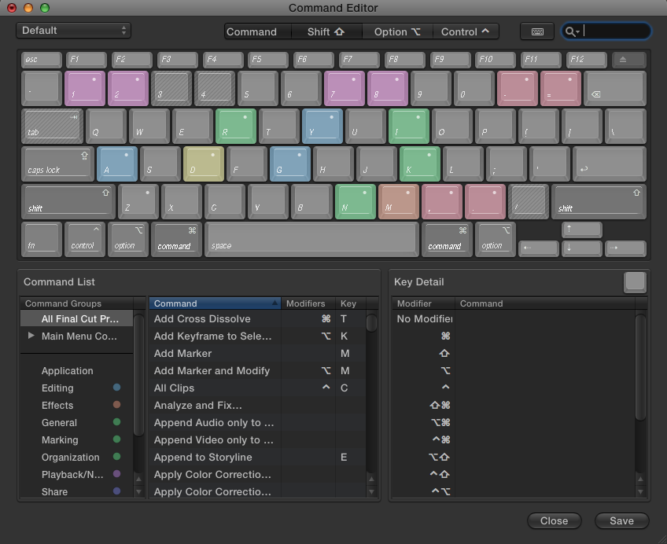Open the Default command set dropdown
This screenshot has width=667, height=544.
[73, 31]
